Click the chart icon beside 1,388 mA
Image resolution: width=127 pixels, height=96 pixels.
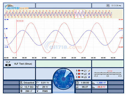pos(93,83)
